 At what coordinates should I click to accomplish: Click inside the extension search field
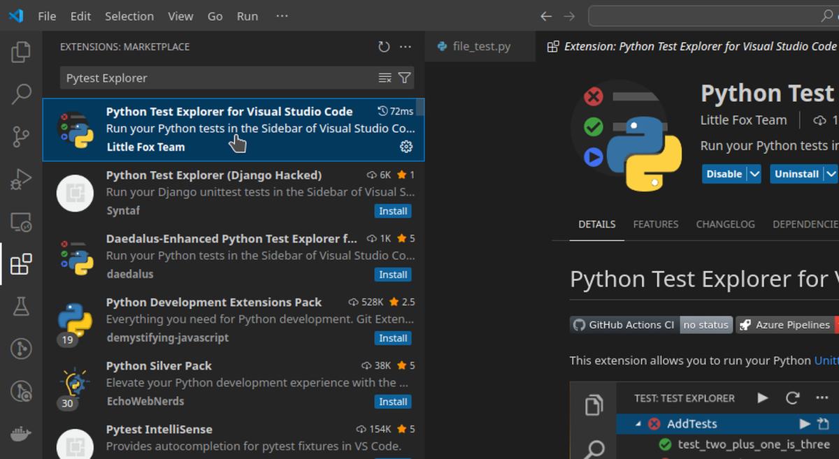[210, 78]
